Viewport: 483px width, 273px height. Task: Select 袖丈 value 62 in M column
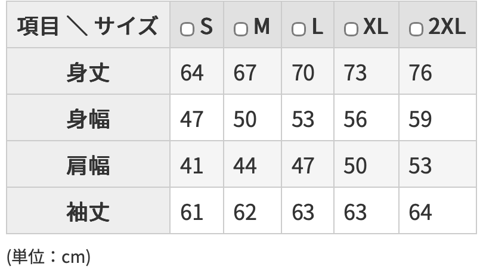pyautogui.click(x=244, y=212)
